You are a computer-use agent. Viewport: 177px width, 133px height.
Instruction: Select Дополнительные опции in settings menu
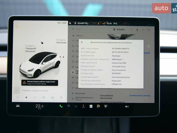pos(84,99)
